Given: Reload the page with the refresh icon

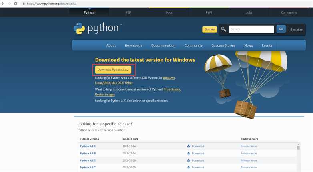Looking at the screenshot, I should (x=16, y=4).
